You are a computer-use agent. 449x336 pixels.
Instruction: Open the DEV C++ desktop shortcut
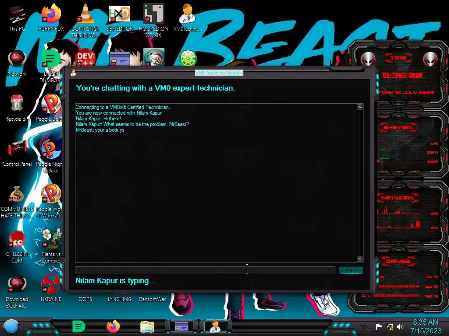pyautogui.click(x=85, y=58)
